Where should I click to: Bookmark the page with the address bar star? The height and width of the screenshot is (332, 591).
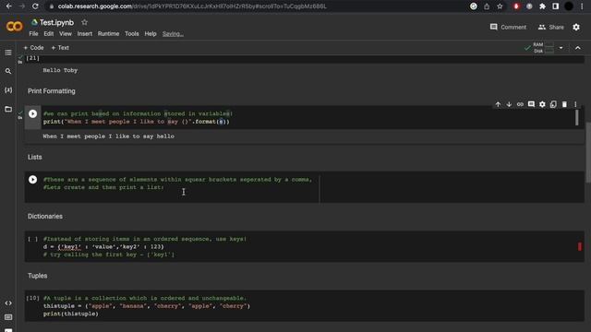[x=500, y=6]
